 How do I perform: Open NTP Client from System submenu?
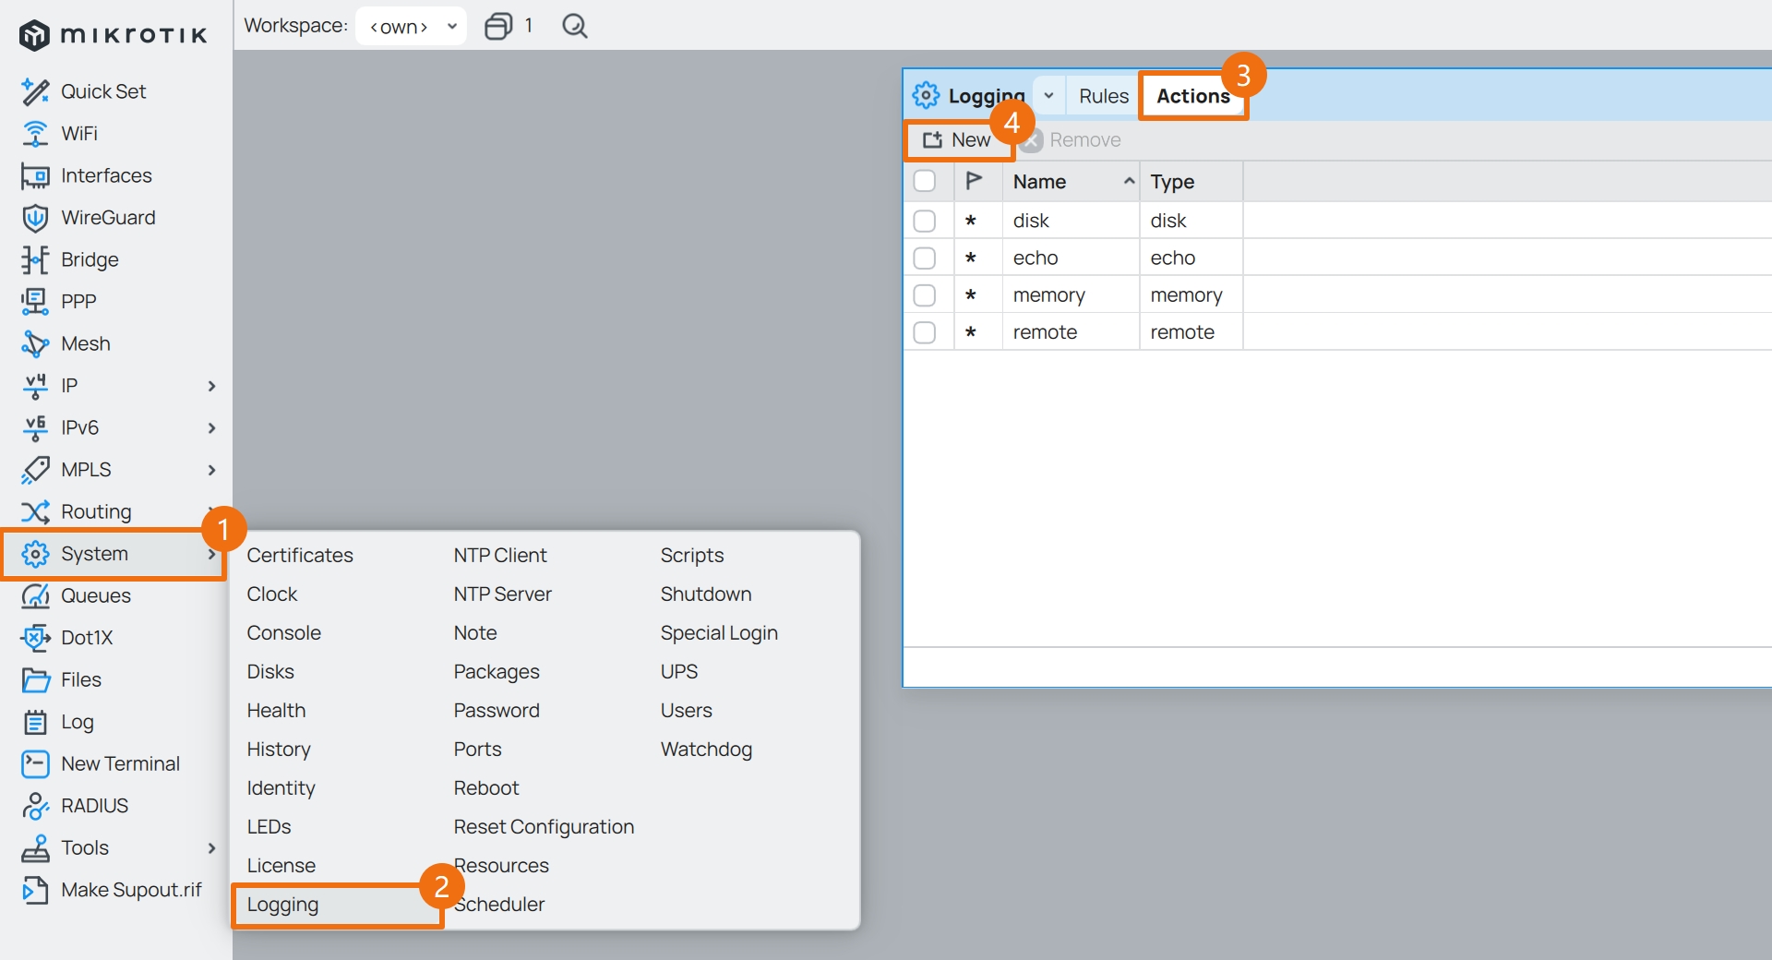[x=500, y=555]
